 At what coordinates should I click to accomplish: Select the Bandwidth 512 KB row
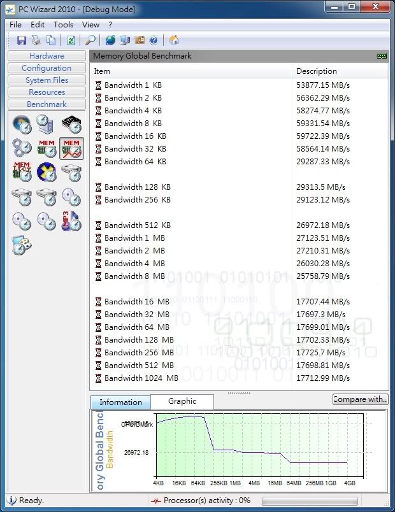click(x=239, y=225)
